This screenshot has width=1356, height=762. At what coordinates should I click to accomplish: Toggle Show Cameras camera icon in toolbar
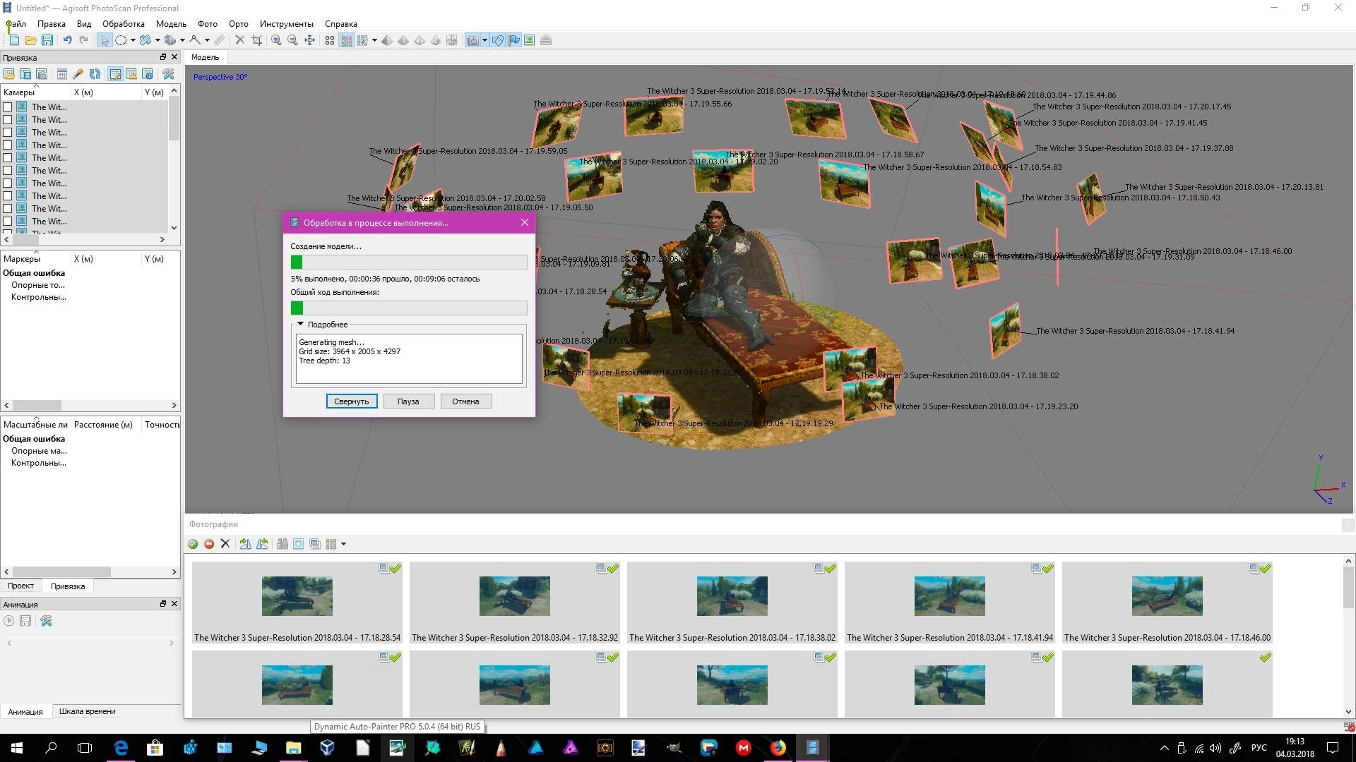pos(473,40)
